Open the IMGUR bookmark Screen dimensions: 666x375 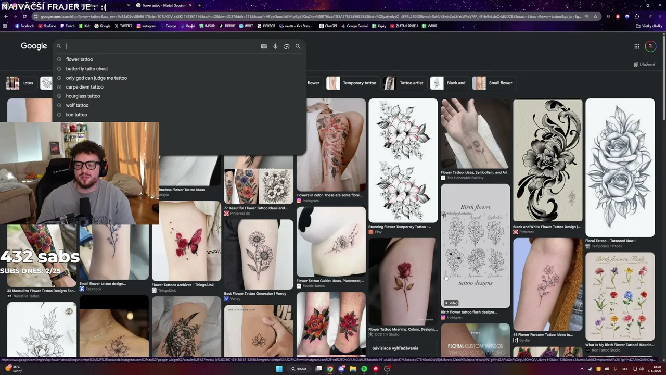pyautogui.click(x=207, y=26)
